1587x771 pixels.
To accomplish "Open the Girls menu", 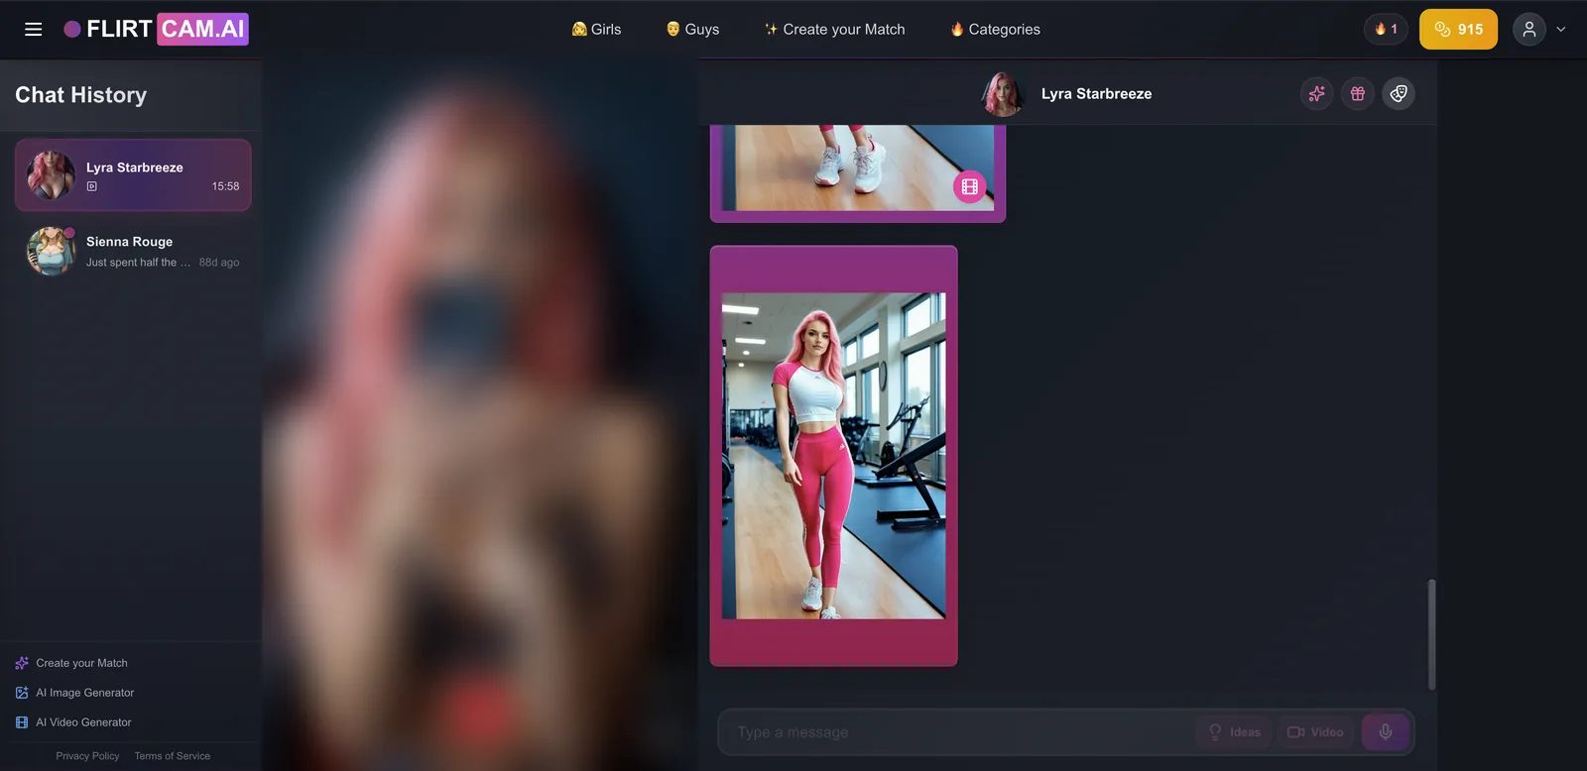I will (596, 29).
